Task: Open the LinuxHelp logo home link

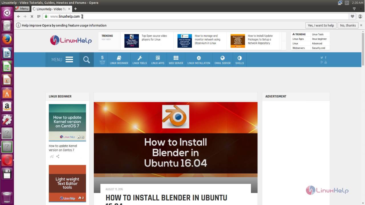Action: [71, 40]
